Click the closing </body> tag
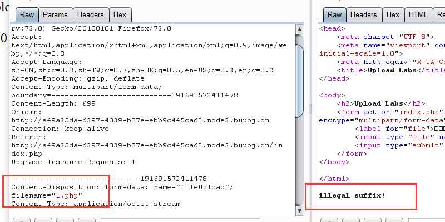The width and height of the screenshot is (445, 222). click(334, 162)
